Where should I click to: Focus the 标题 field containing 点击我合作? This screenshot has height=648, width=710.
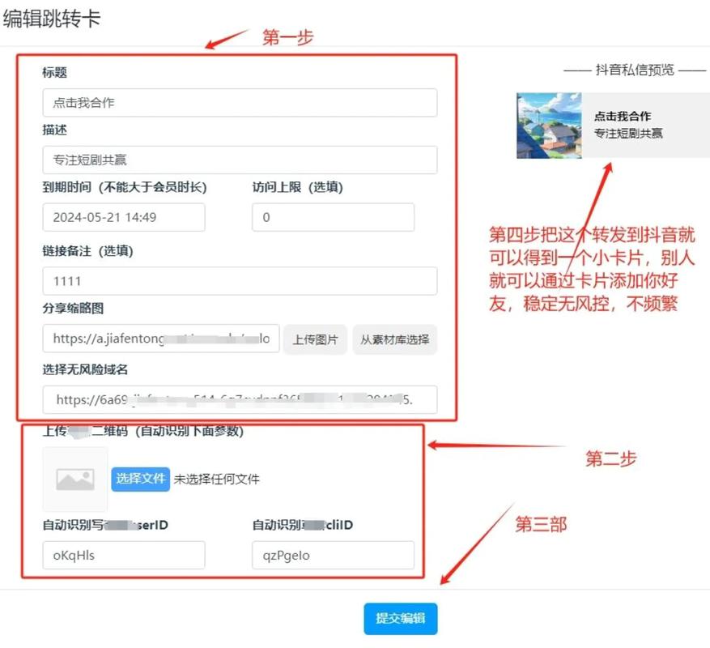click(x=240, y=103)
